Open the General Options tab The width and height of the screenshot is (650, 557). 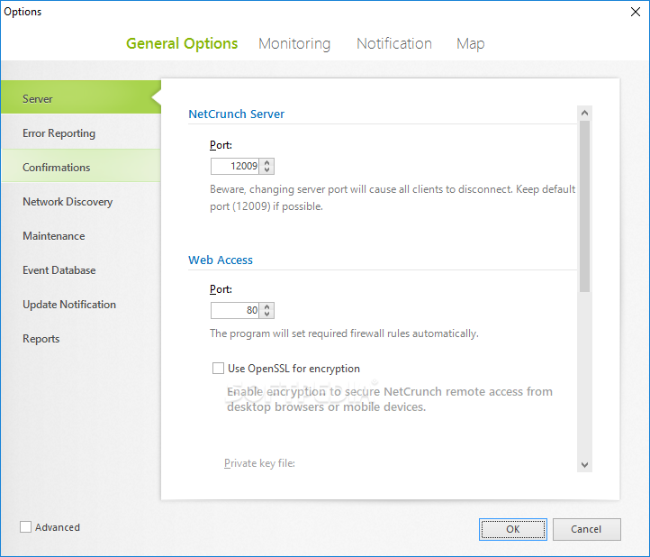182,43
